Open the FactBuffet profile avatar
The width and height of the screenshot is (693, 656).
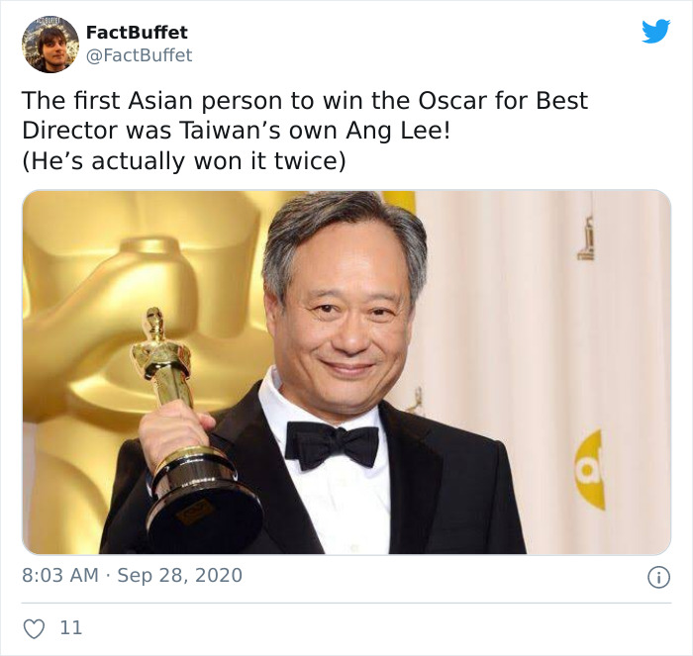pyautogui.click(x=50, y=45)
